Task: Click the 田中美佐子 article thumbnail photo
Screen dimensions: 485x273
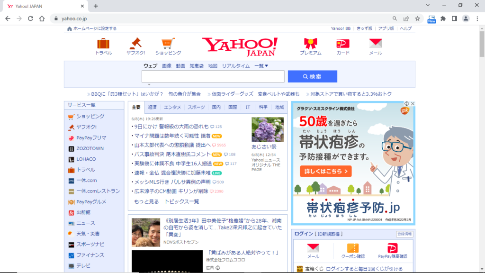Action: pos(146,232)
